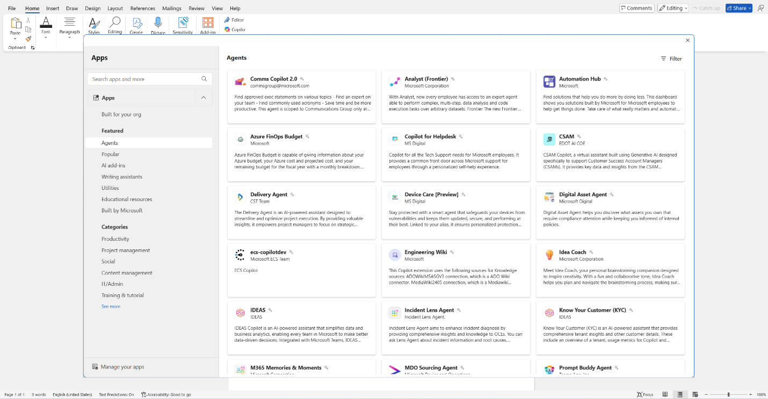The image size is (768, 399).
Task: Open the Editing search icon
Action: tap(115, 23)
